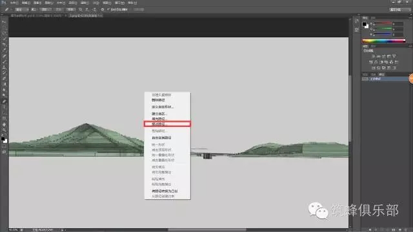Toggle the Auto Add/Delete checkbox

pos(108,10)
